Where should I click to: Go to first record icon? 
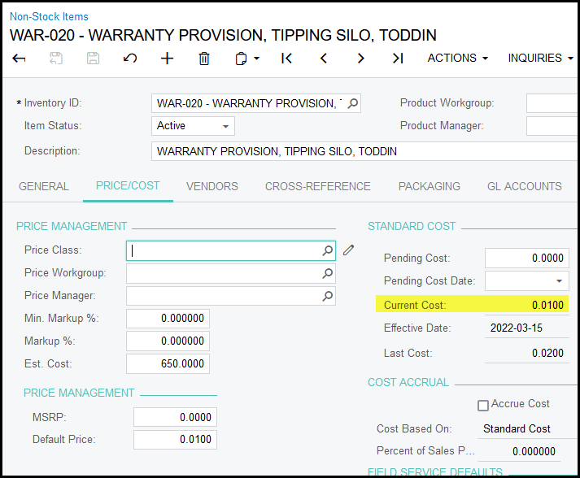pos(286,59)
